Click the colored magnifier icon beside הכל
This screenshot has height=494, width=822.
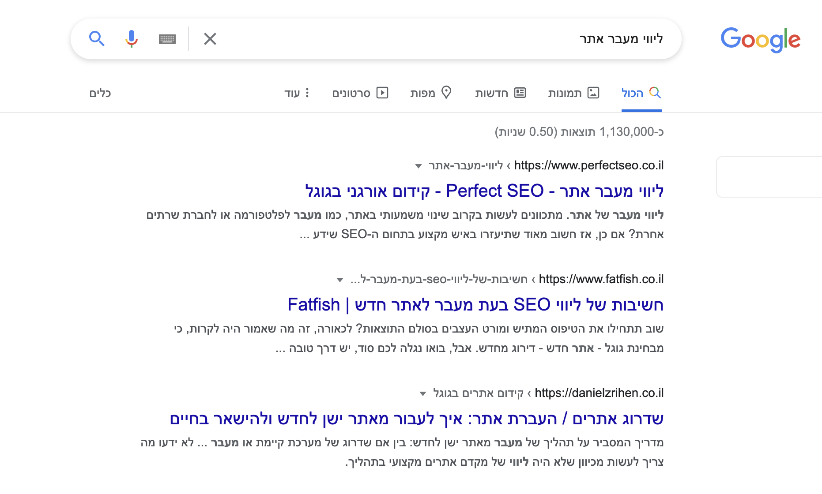point(655,92)
